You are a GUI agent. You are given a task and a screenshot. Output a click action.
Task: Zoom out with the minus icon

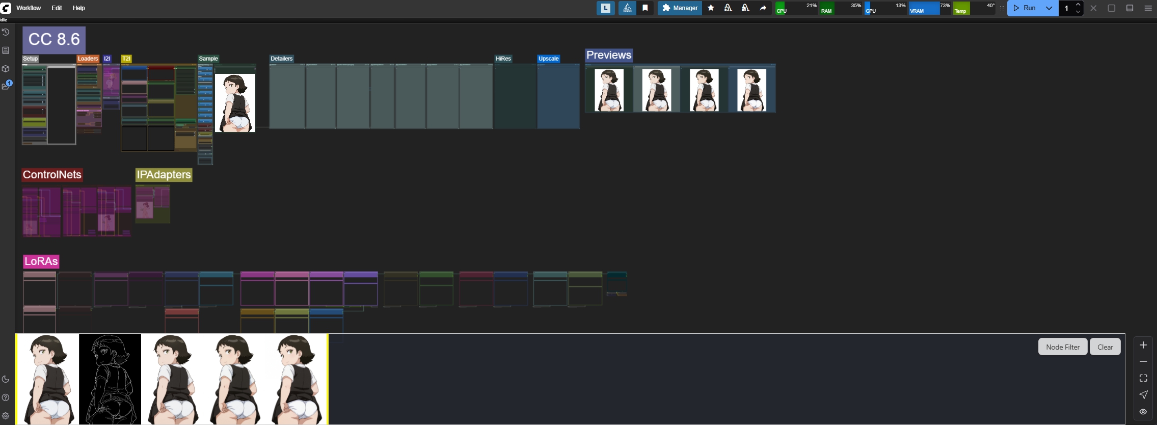[1143, 361]
